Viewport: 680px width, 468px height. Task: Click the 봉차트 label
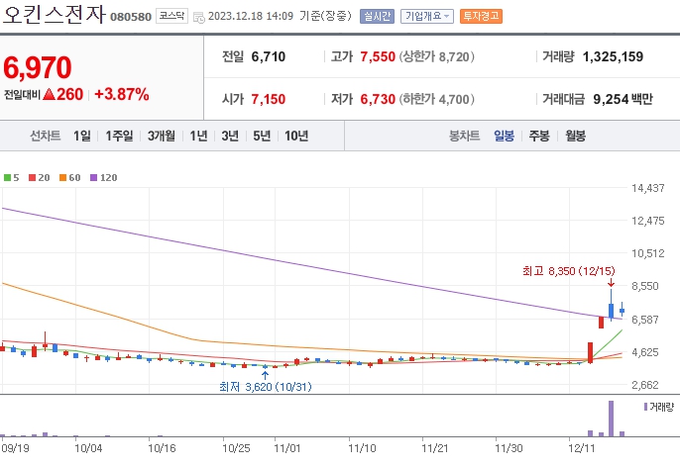pos(465,136)
